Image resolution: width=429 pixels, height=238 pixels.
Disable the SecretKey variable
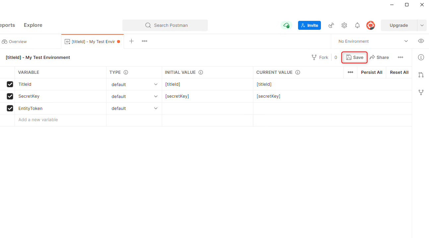(x=10, y=96)
